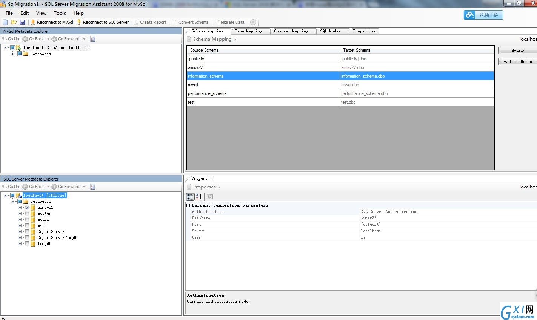The width and height of the screenshot is (537, 320).
Task: Uncheck the aimsv22 database checkbox
Action: pyautogui.click(x=27, y=208)
